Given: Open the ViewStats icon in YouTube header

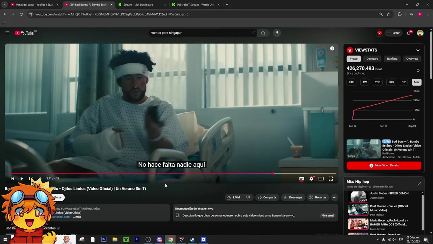Looking at the screenshot, I should coord(380,33).
